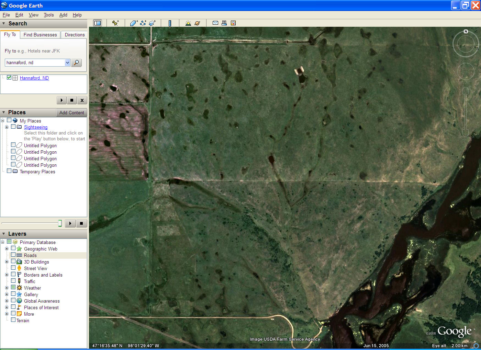Check the Temporary Places checkbox
Image resolution: width=481 pixels, height=350 pixels.
[x=9, y=171]
